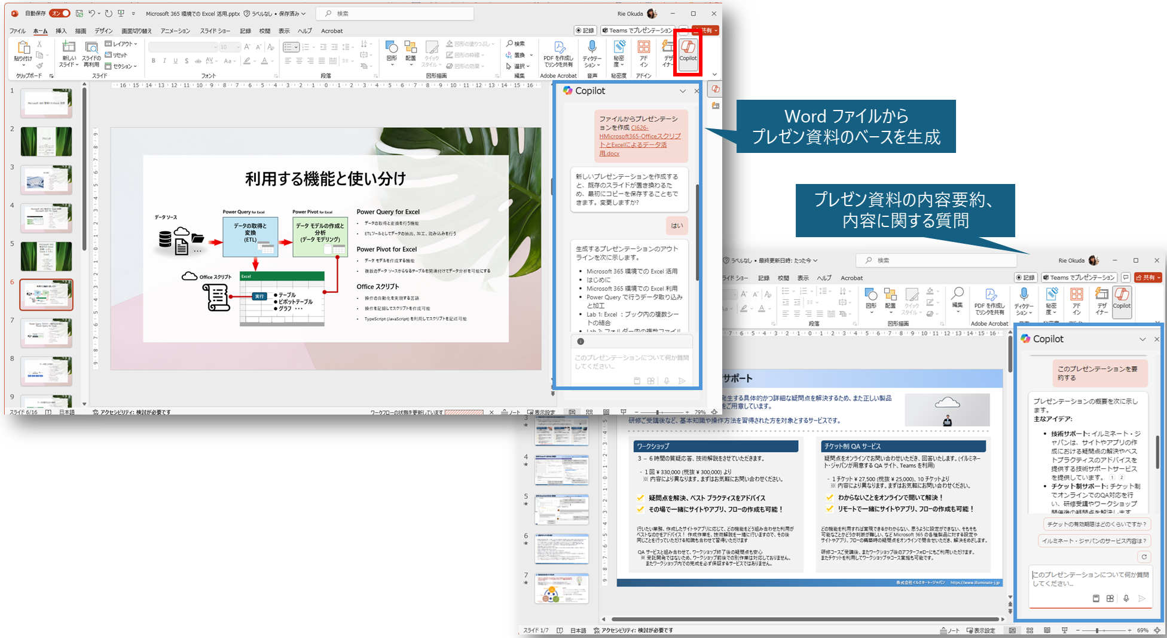Click the Underline button in front window

[x=175, y=60]
